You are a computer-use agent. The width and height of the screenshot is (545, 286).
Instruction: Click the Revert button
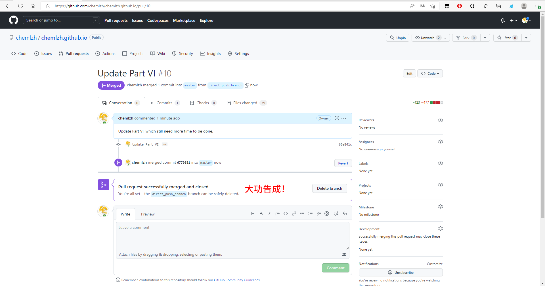(x=343, y=163)
